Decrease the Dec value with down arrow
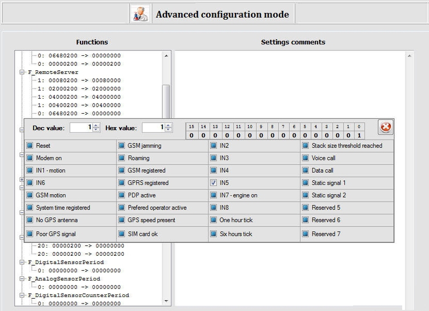 point(96,130)
